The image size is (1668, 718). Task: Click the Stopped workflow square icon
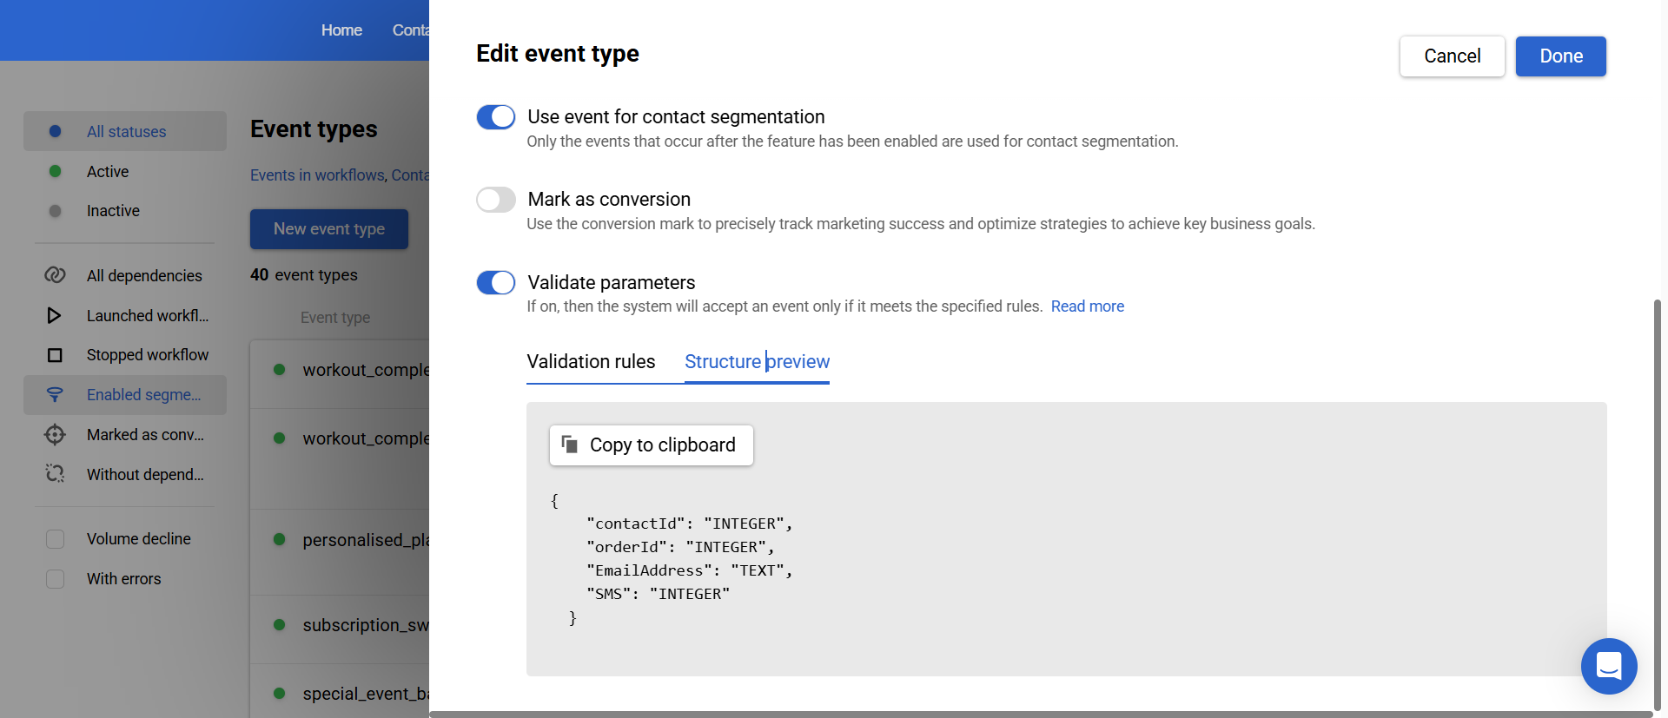pyautogui.click(x=55, y=355)
